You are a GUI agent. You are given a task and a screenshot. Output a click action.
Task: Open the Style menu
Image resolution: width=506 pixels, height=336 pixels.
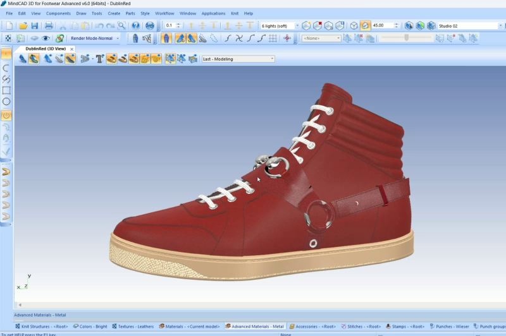point(145,13)
